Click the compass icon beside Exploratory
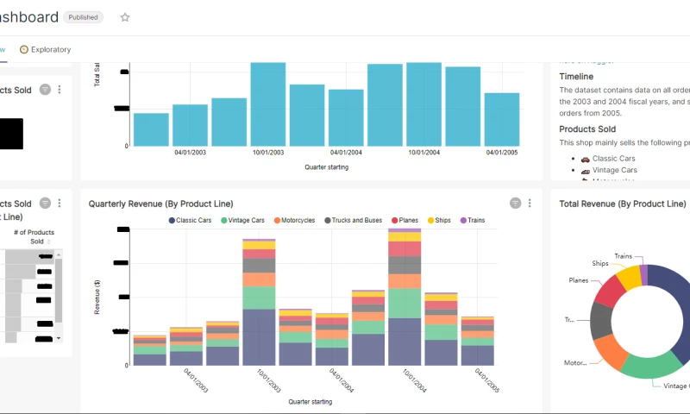 pos(24,50)
